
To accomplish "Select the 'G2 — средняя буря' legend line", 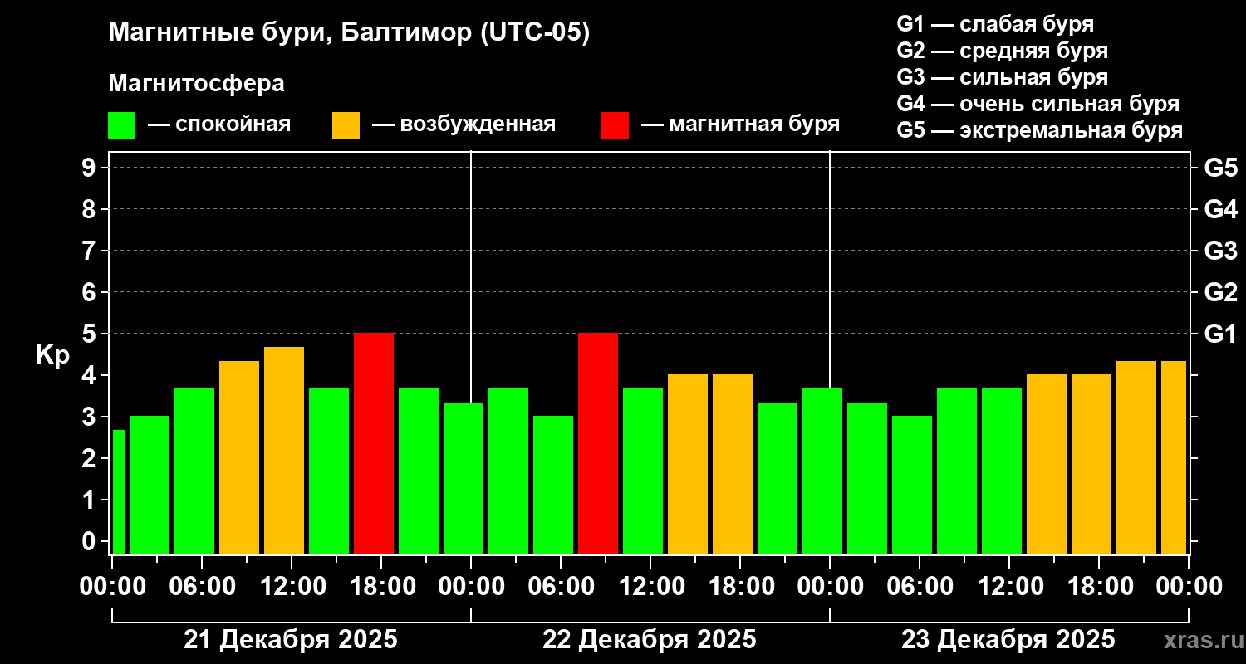I will (x=1002, y=51).
